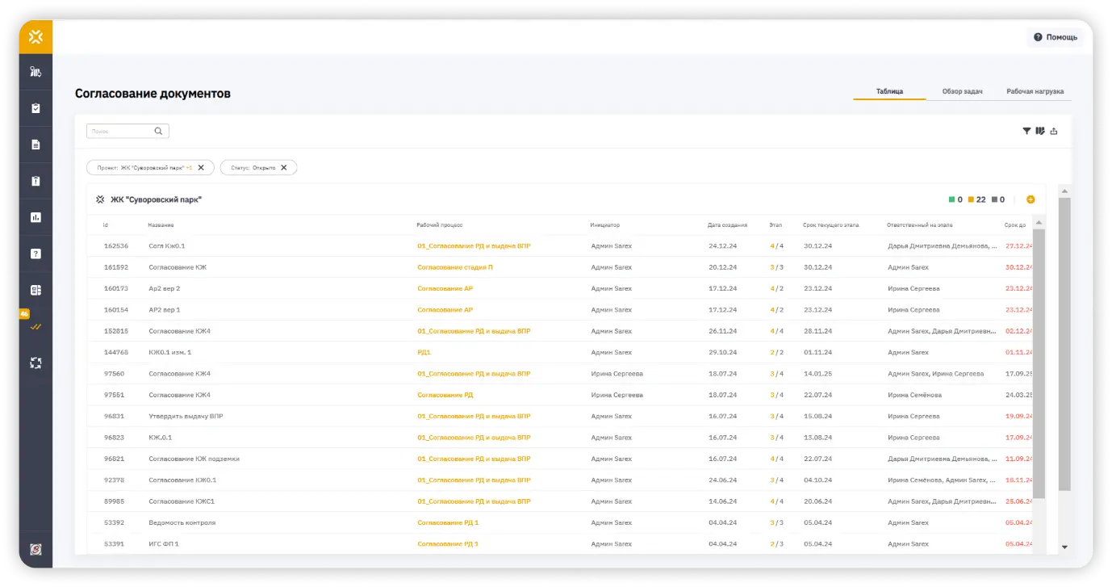Click the filter funnel icon
The width and height of the screenshot is (1112, 587).
tap(1026, 131)
